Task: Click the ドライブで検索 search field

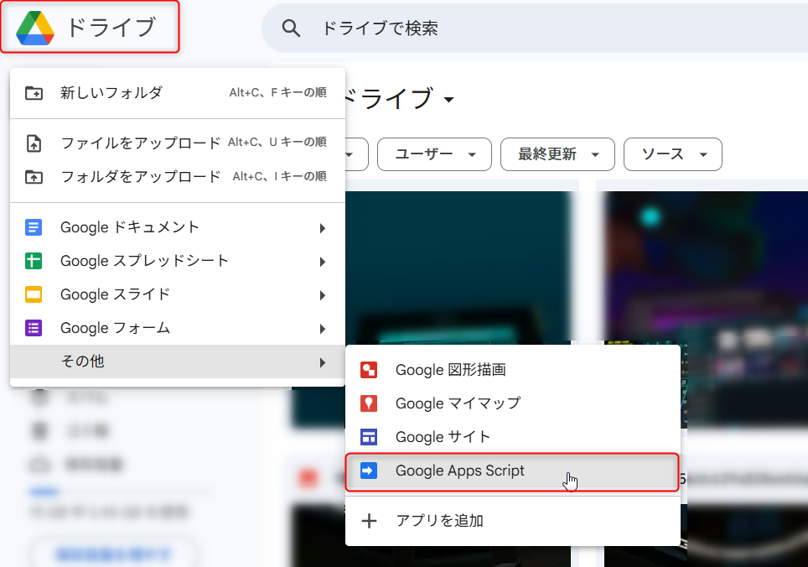Action: [535, 29]
